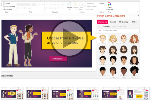Viewport: 151px width, 102px height.
Task: Toggle bold formatting in Font group
Action: (x=18, y=8)
